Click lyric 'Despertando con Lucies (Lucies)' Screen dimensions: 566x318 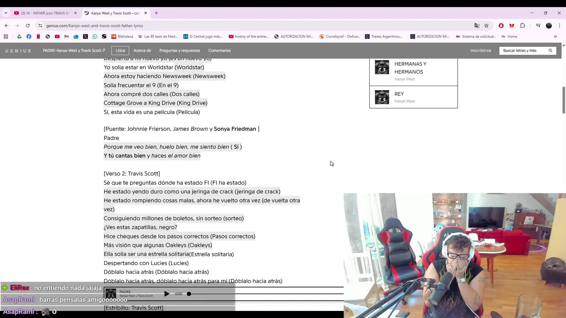point(146,263)
